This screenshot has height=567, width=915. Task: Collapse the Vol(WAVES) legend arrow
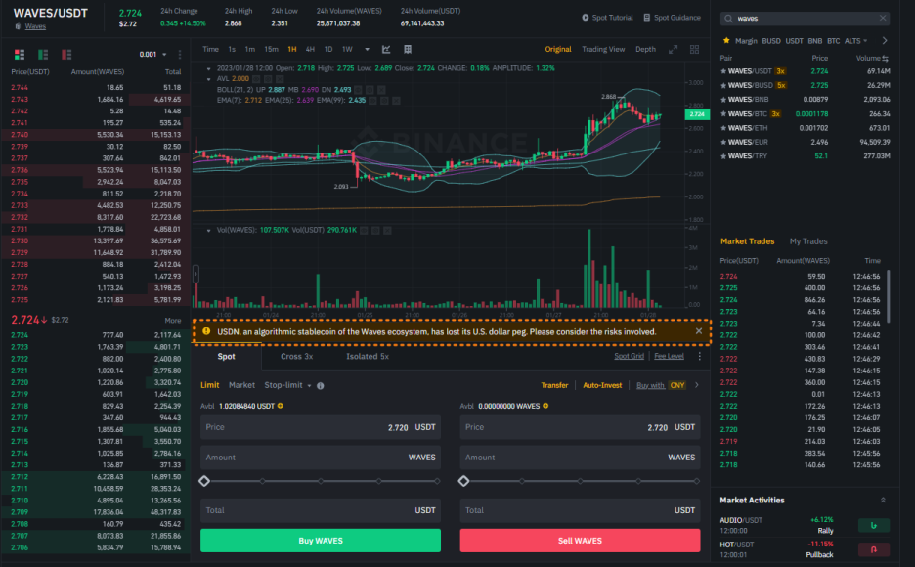[208, 231]
